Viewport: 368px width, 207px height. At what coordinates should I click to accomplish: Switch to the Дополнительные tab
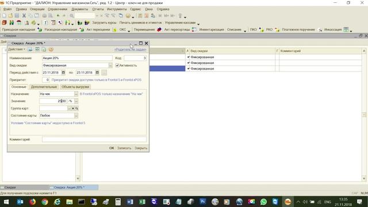(44, 87)
